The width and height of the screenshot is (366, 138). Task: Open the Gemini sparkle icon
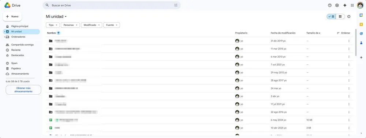pyautogui.click(x=345, y=5)
